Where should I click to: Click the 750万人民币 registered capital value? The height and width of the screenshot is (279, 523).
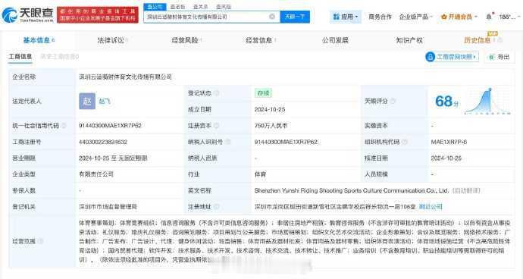(x=271, y=126)
